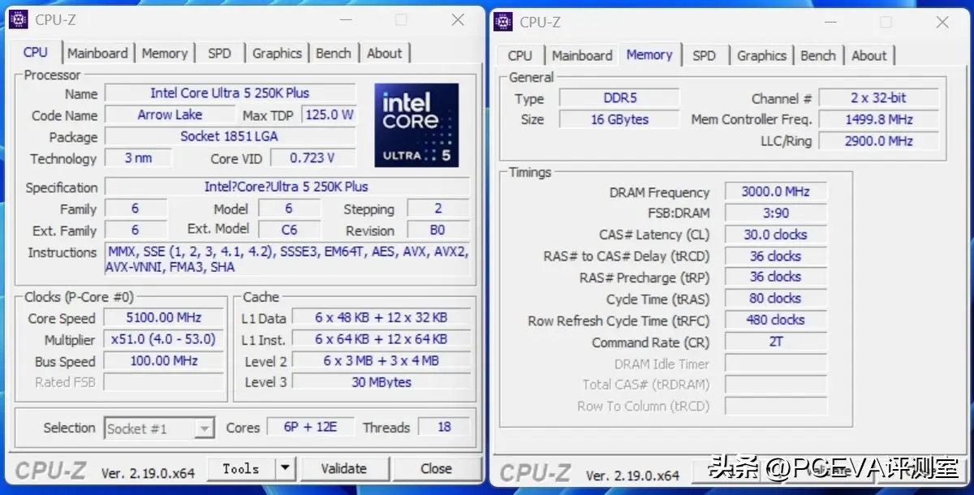Select the SPD tab in right window
This screenshot has width=974, height=495.
click(x=705, y=55)
